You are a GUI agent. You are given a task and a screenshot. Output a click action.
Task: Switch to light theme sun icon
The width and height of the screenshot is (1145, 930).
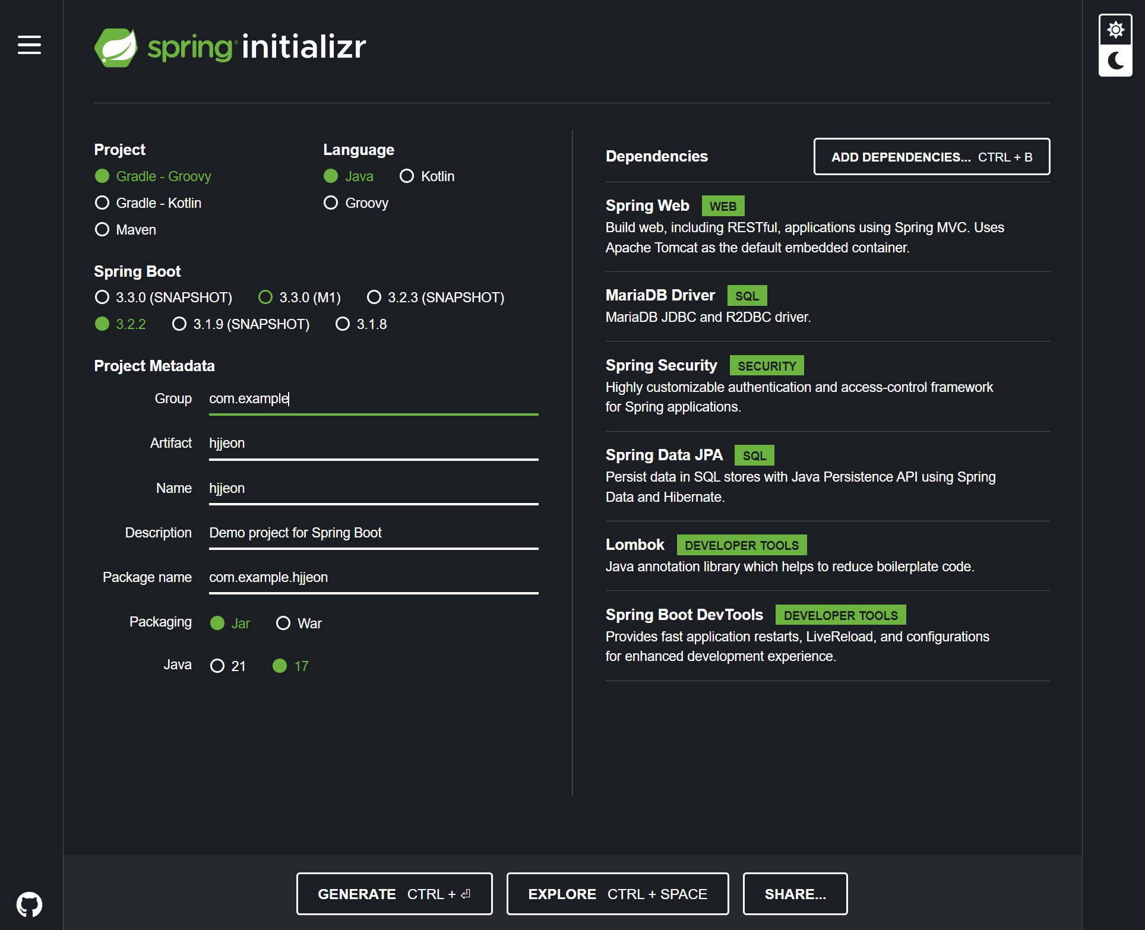click(x=1115, y=30)
